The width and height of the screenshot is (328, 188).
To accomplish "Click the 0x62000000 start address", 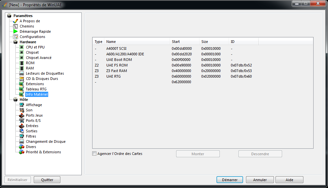I will [x=181, y=82].
